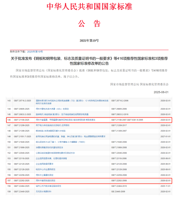Select the red heading 中华人民共和国国家标准
The height and width of the screenshot is (197, 178).
coord(89,6)
